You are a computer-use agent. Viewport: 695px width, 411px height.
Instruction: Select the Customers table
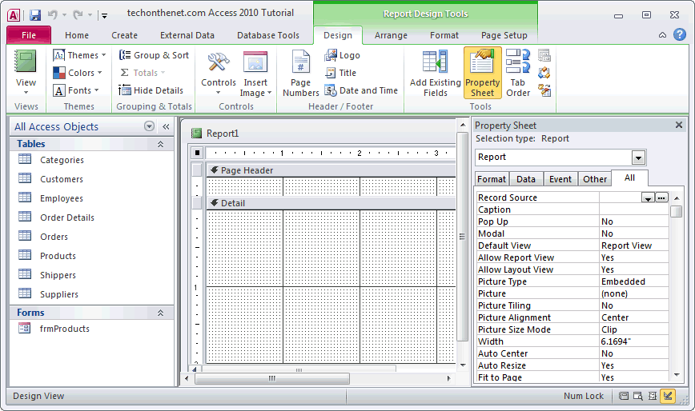[x=92, y=179]
